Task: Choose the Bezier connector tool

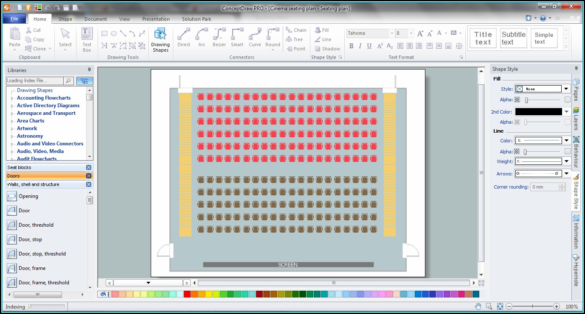Action: [219, 38]
